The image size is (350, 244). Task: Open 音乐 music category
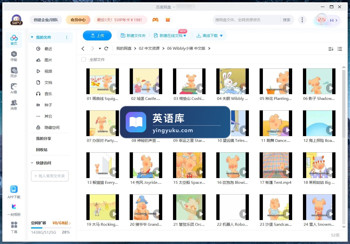48,94
